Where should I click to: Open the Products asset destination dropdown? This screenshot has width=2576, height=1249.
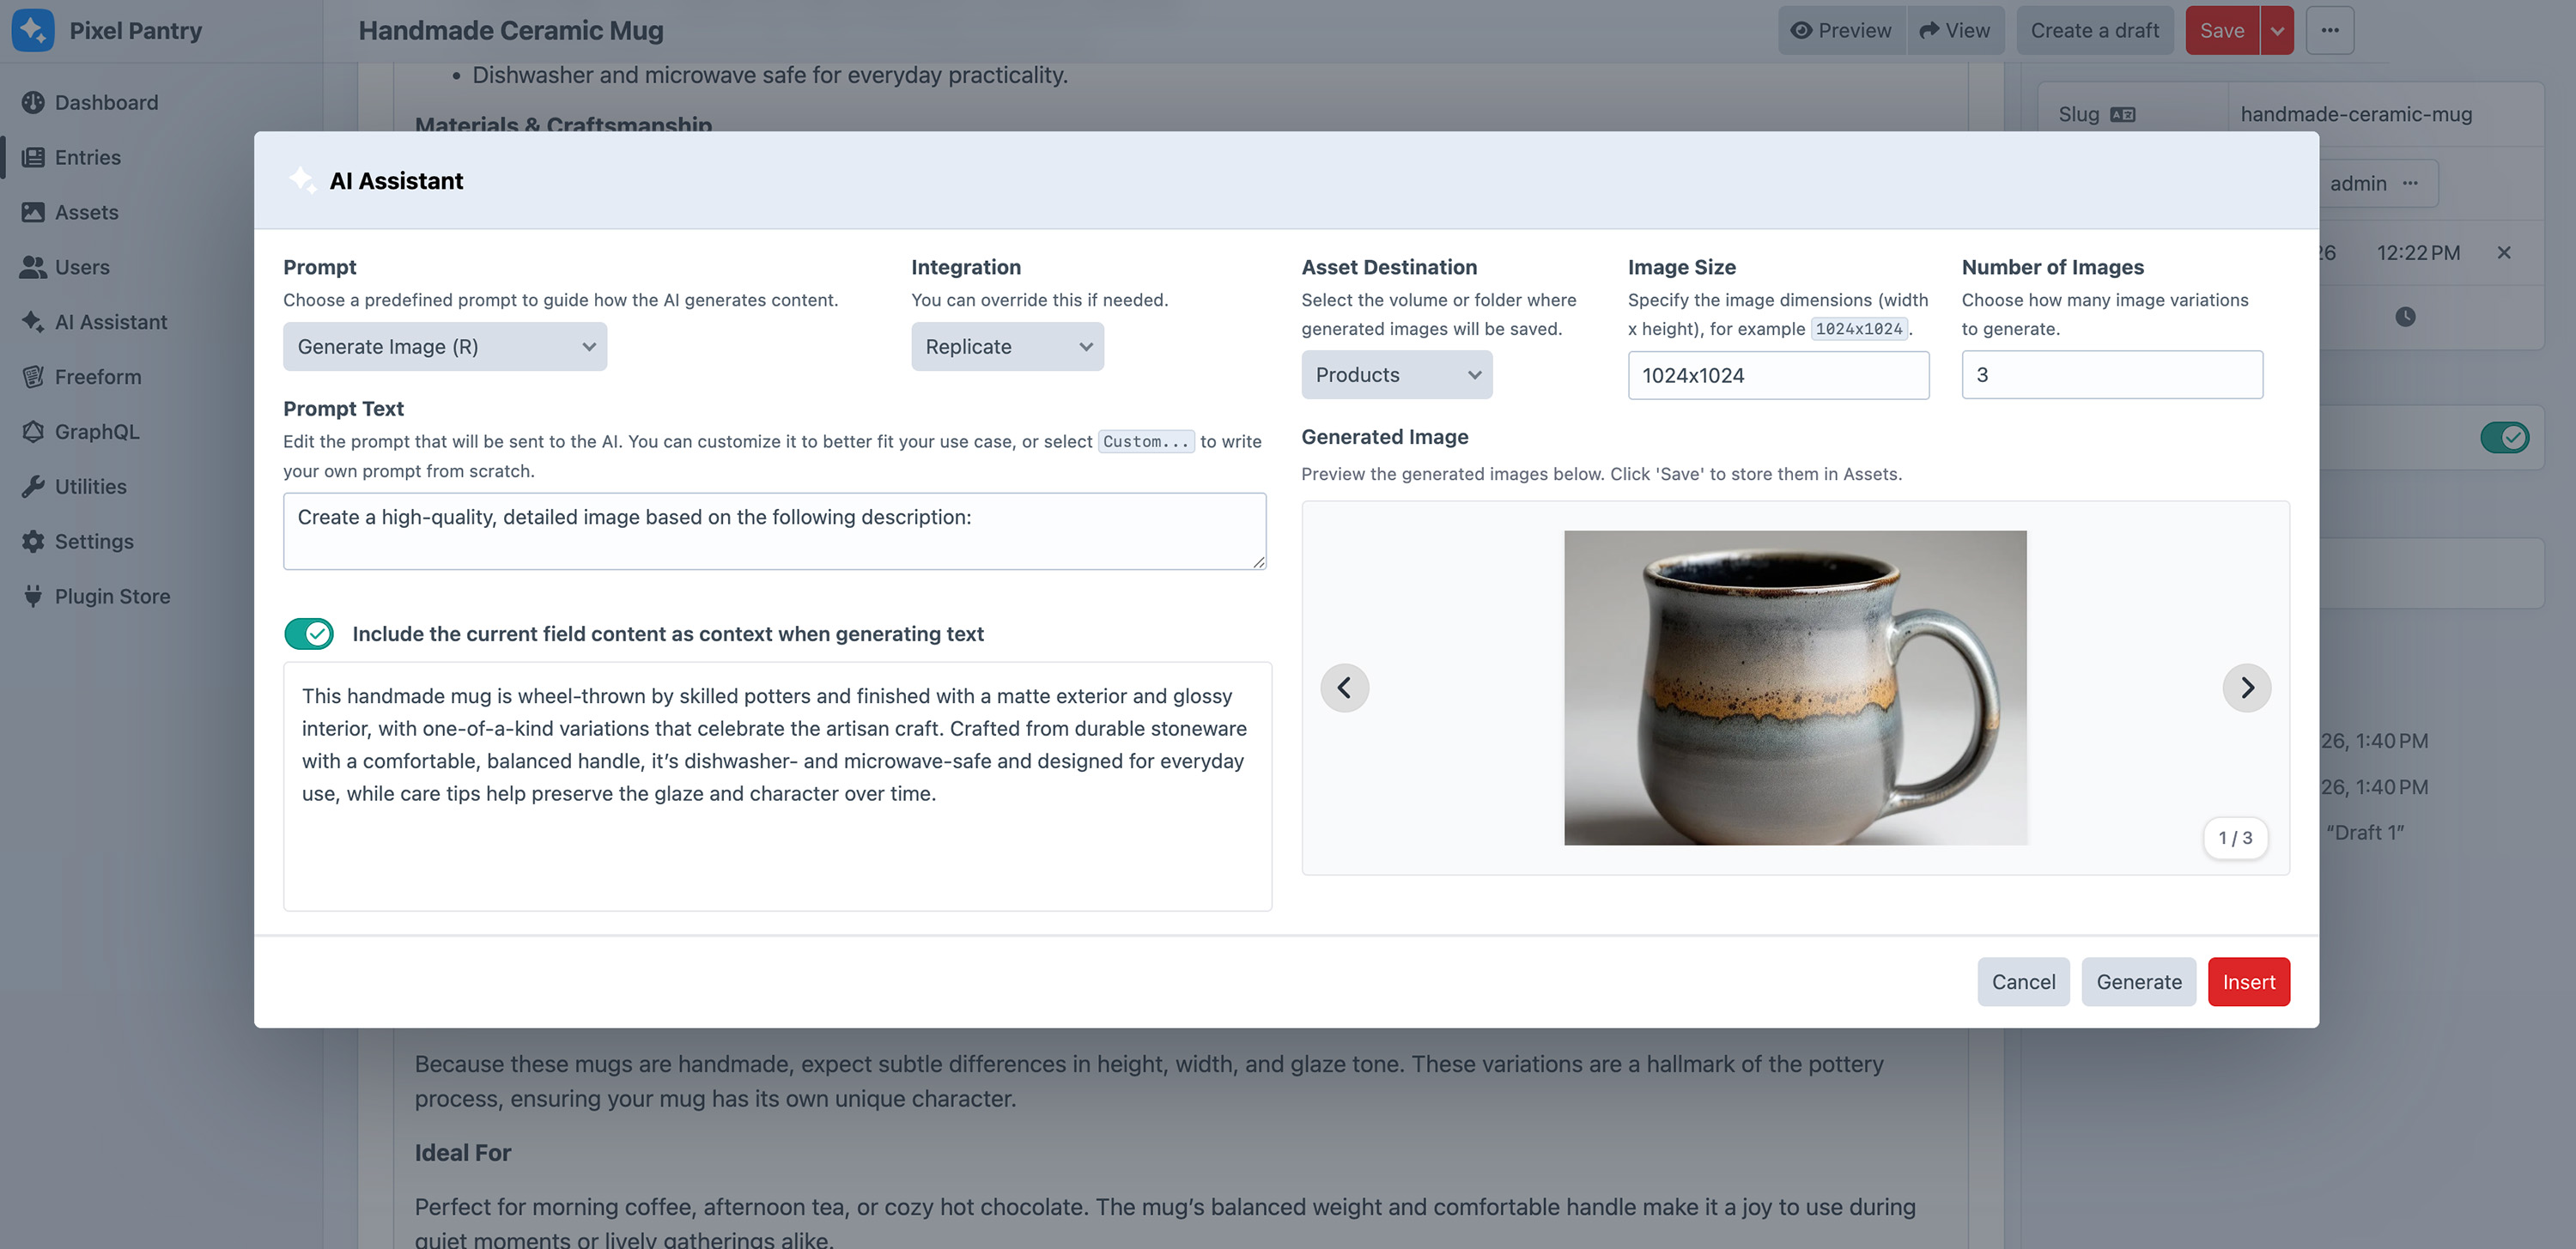(x=1396, y=375)
